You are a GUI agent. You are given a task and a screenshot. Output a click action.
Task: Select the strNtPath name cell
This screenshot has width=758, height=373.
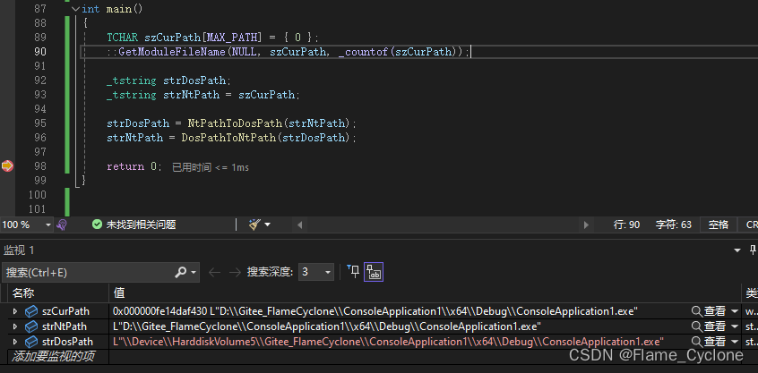tap(65, 326)
